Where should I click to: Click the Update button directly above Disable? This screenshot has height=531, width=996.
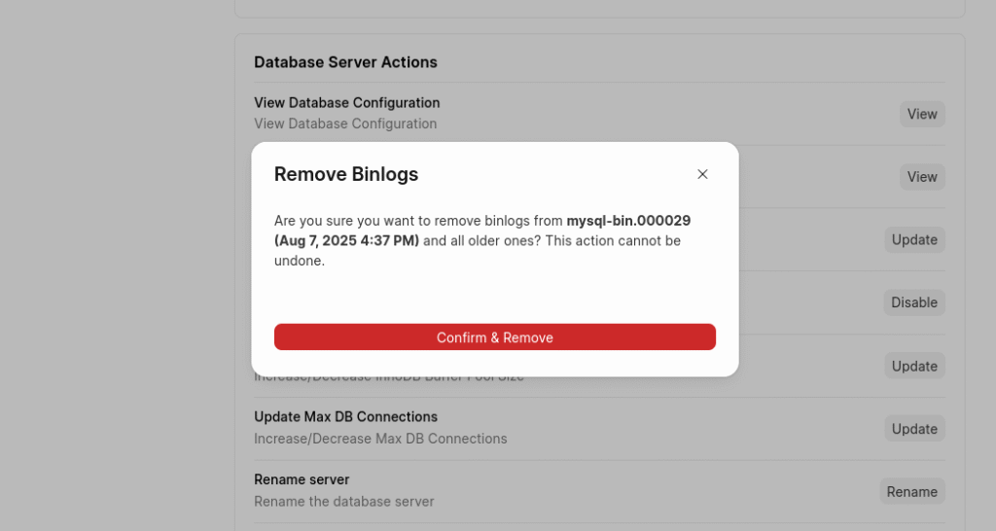(x=914, y=239)
